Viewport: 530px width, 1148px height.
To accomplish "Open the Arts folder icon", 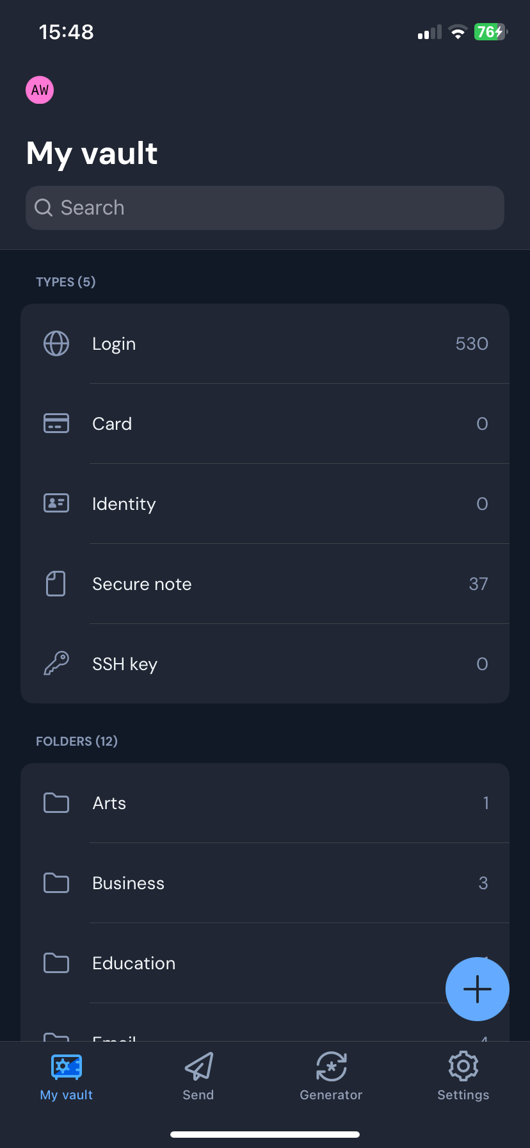I will [56, 803].
